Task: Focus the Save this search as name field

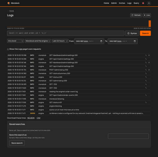Action: (x=128, y=136)
